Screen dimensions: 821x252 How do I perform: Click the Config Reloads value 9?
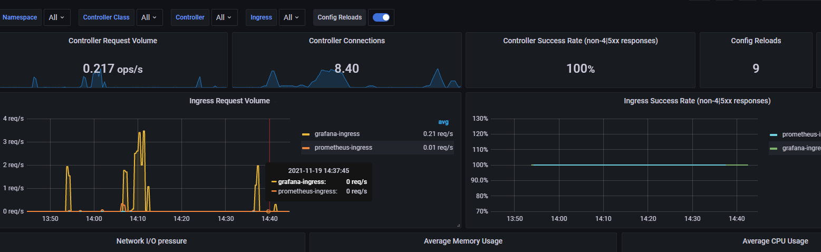756,69
